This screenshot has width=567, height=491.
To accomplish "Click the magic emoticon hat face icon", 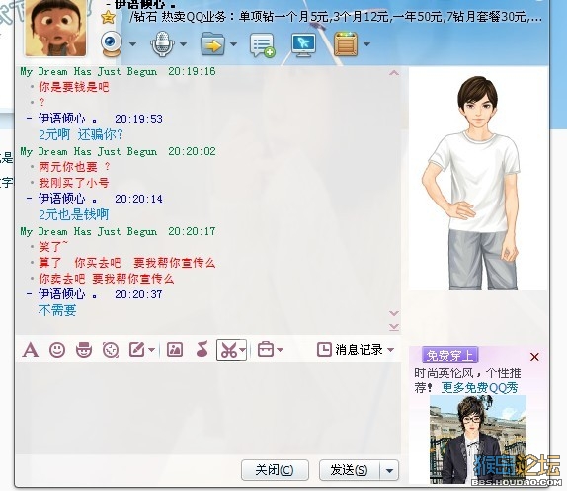I will coord(84,350).
